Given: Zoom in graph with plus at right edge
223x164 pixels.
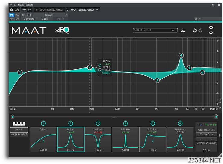Looking at the screenshot, I should tap(220, 103).
